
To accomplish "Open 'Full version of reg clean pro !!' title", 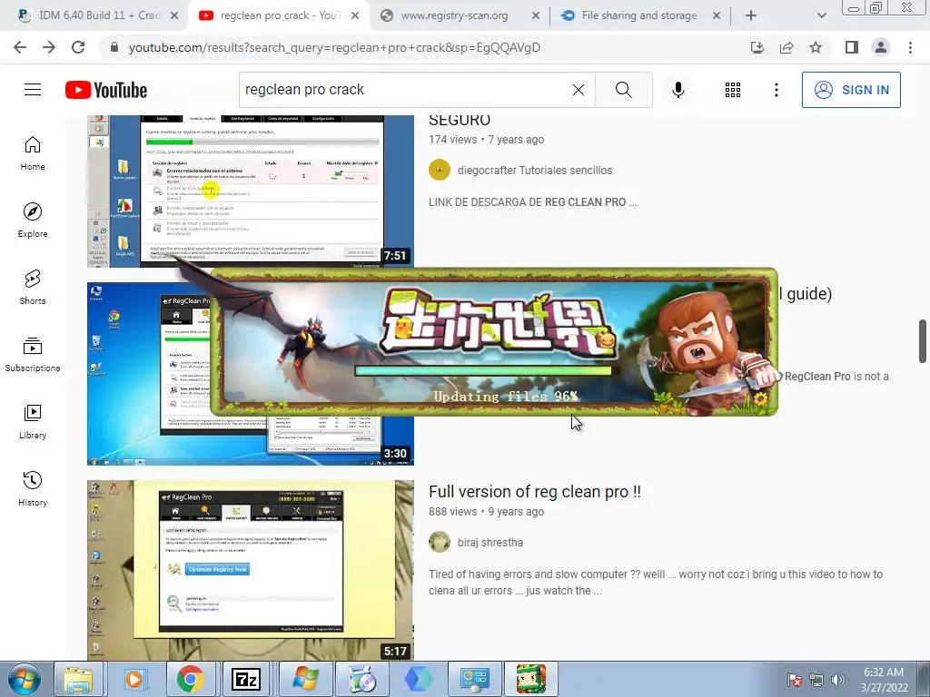I will coord(534,492).
